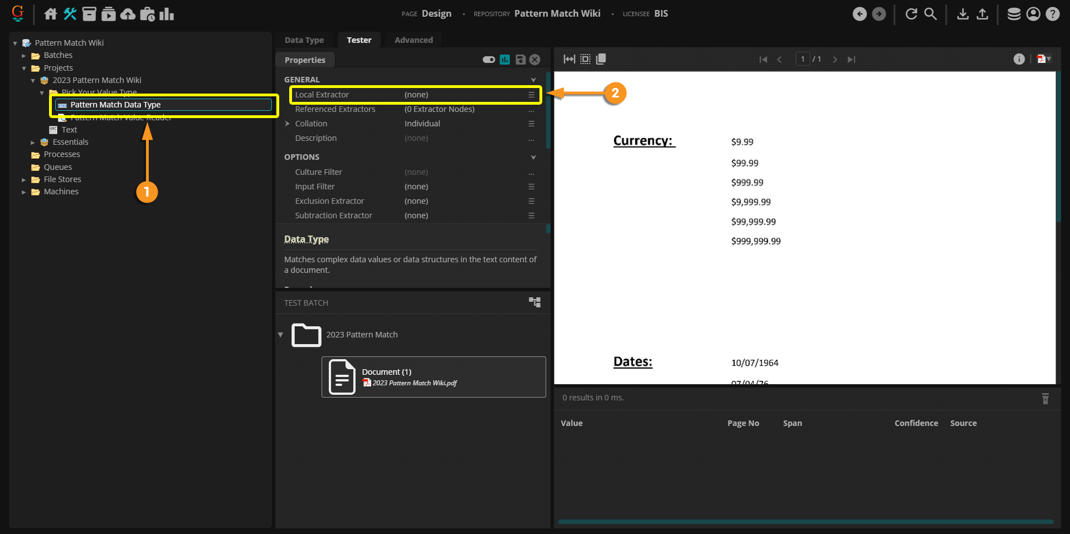Image resolution: width=1070 pixels, height=534 pixels.
Task: Select the Text node in tree
Action: [69, 130]
